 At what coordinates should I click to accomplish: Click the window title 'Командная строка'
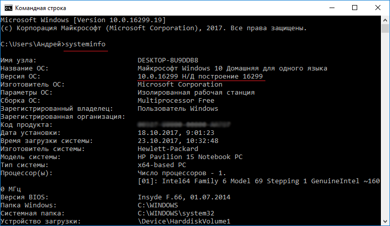pyautogui.click(x=40, y=8)
